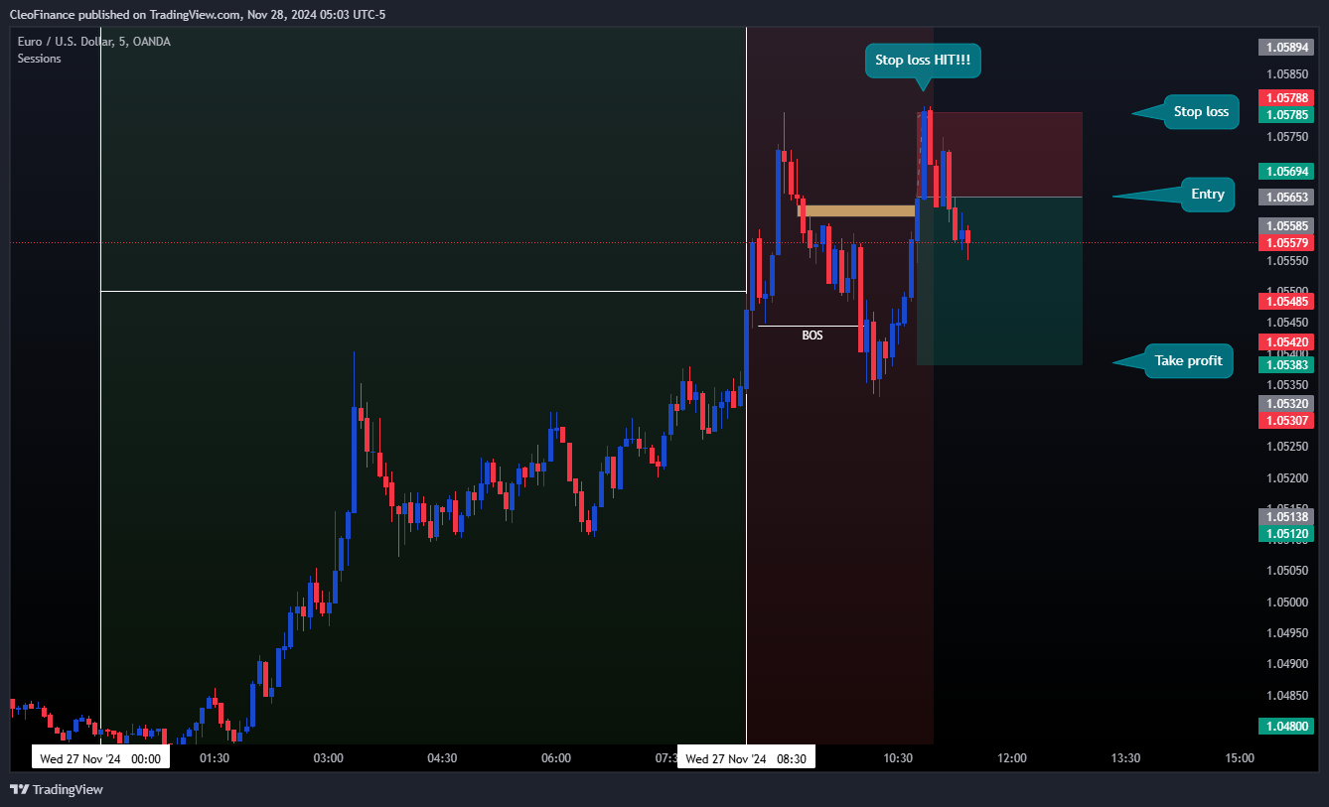This screenshot has width=1329, height=807.
Task: Select the 'Entry' callout label
Action: pyautogui.click(x=1207, y=195)
